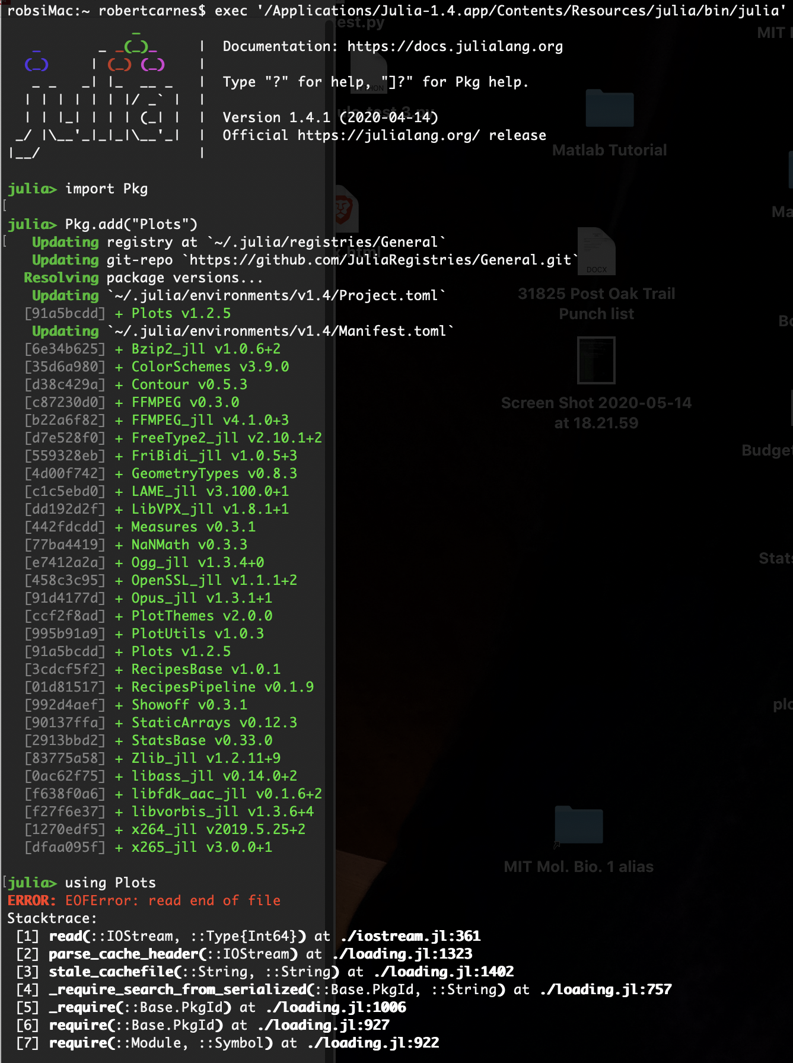Click the red 'ERROR:' label
The image size is (793, 1063).
click(x=32, y=900)
